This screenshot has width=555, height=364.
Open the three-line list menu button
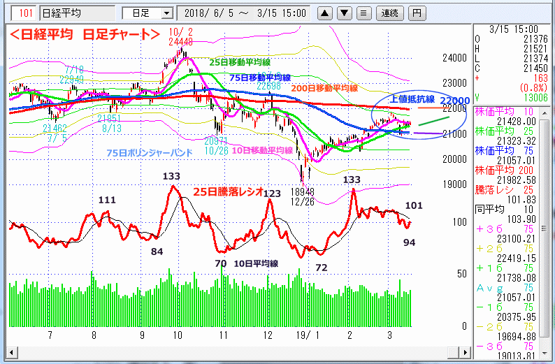tap(363, 13)
